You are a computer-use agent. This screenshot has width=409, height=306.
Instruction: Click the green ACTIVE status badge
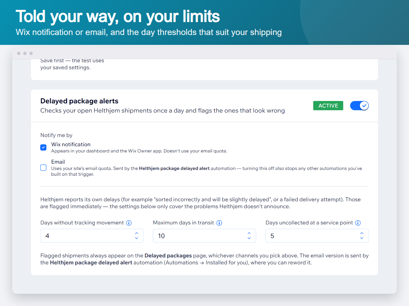tap(328, 106)
